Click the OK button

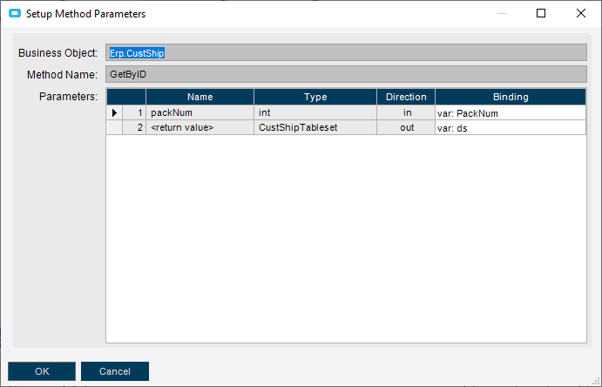[x=42, y=371]
